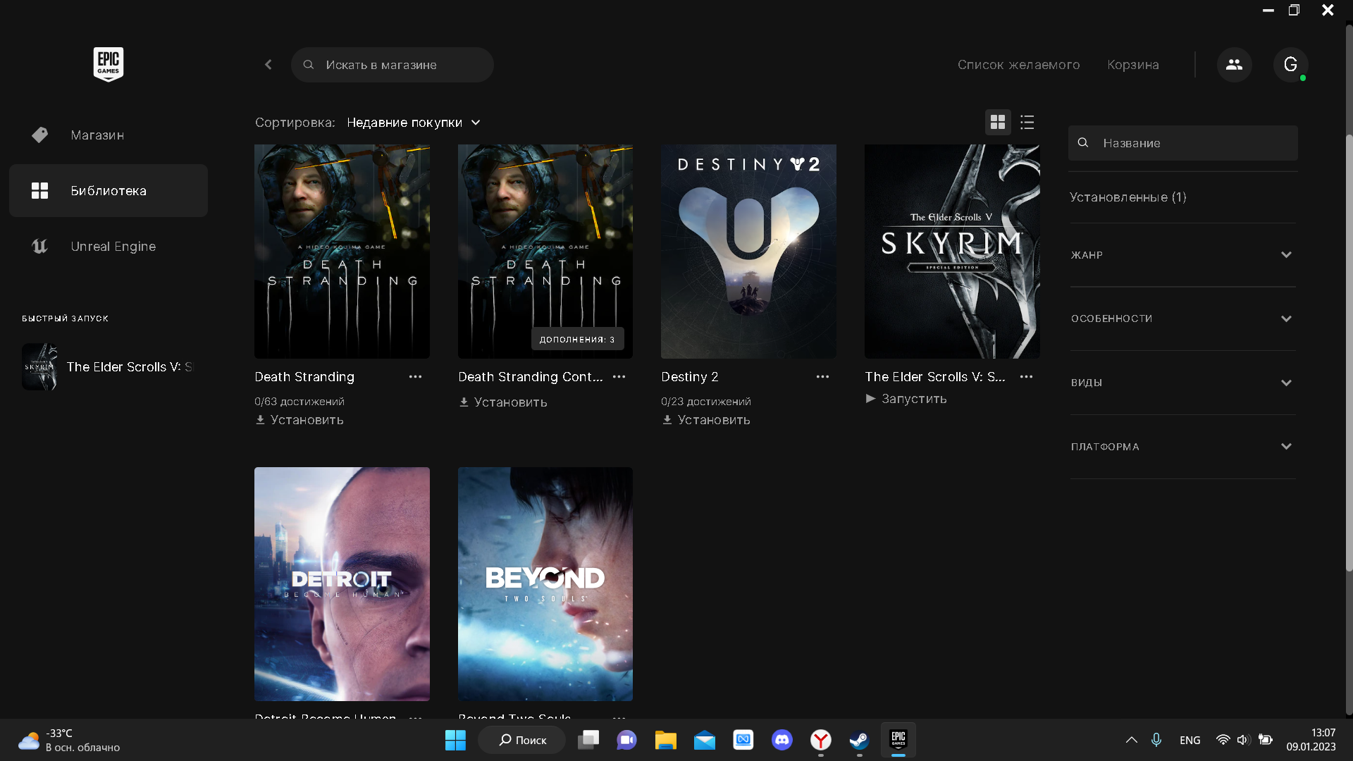This screenshot has height=761, width=1353.
Task: Click 0/63 достижений text
Action: coord(299,402)
